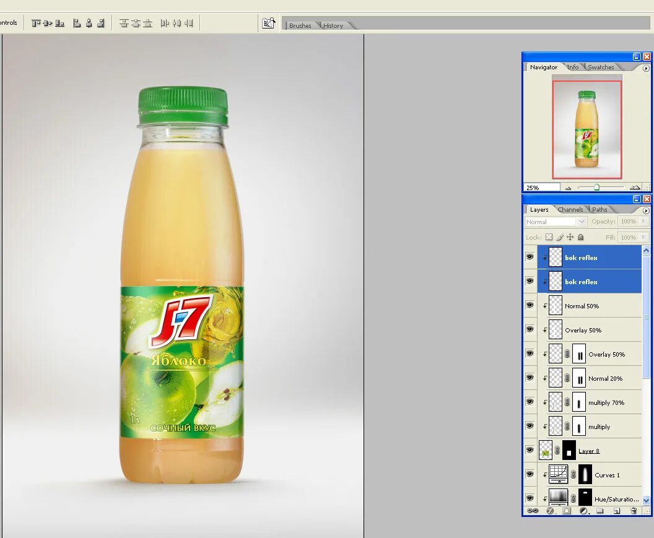
Task: Switch to the Info tab
Action: (x=573, y=67)
